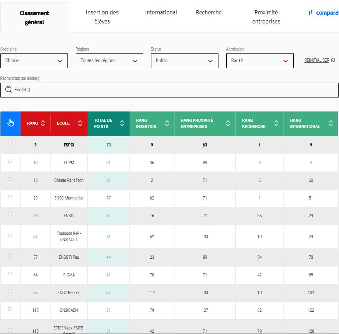The image size is (339, 334).
Task: Open the Statut dropdown set to Public
Action: coord(184,61)
